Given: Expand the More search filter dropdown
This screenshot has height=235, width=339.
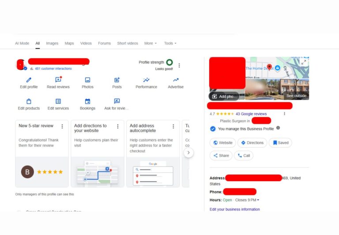Looking at the screenshot, I should pos(150,43).
